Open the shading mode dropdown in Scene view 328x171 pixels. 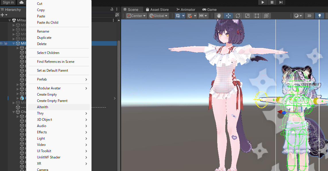pyautogui.click(x=298, y=16)
